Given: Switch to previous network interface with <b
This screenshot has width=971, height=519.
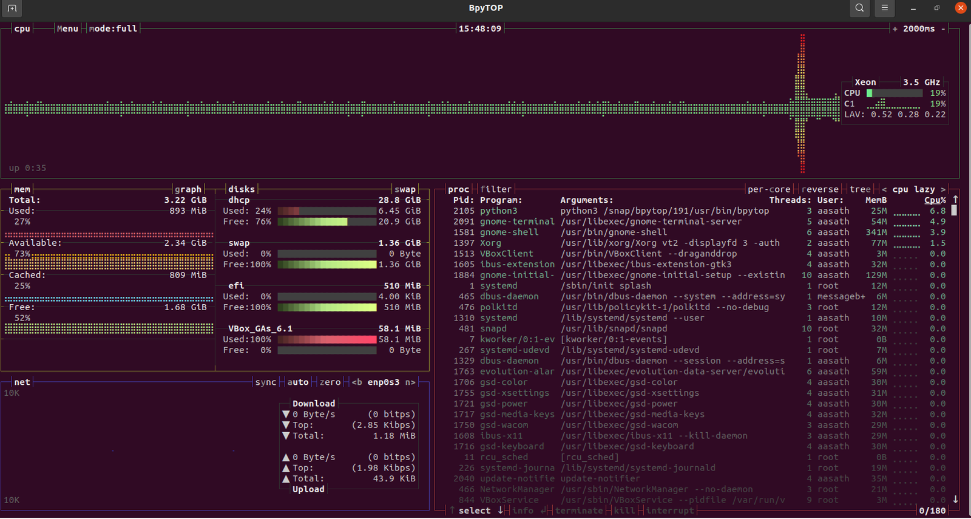Looking at the screenshot, I should point(357,382).
